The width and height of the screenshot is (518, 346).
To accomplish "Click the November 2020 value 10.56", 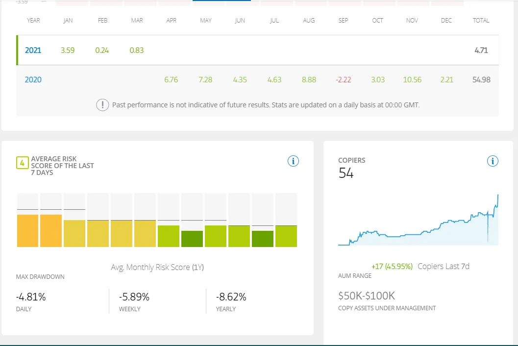I will tap(412, 80).
